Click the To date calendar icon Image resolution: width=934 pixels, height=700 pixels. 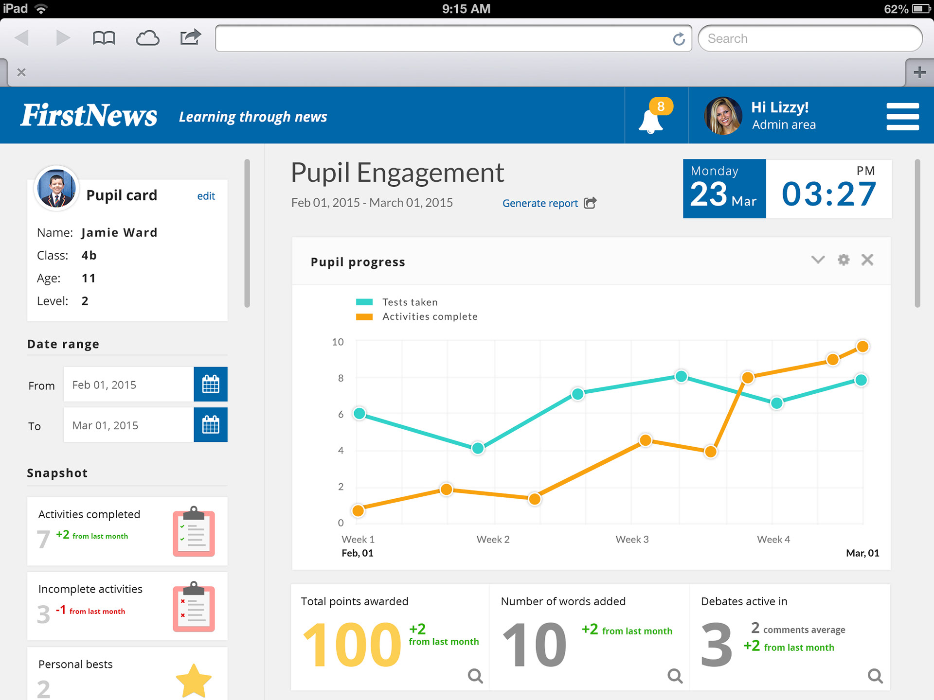[x=211, y=425]
